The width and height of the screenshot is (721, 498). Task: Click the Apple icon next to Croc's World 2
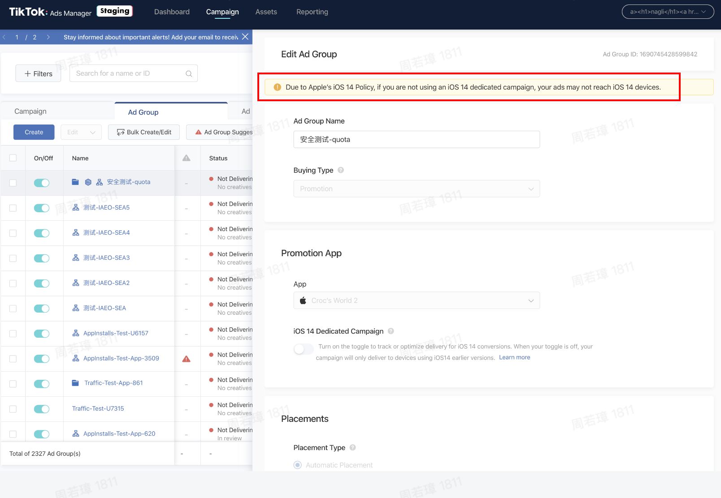coord(303,300)
